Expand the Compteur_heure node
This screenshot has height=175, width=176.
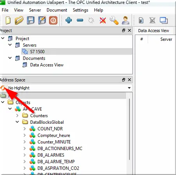click(x=25, y=135)
